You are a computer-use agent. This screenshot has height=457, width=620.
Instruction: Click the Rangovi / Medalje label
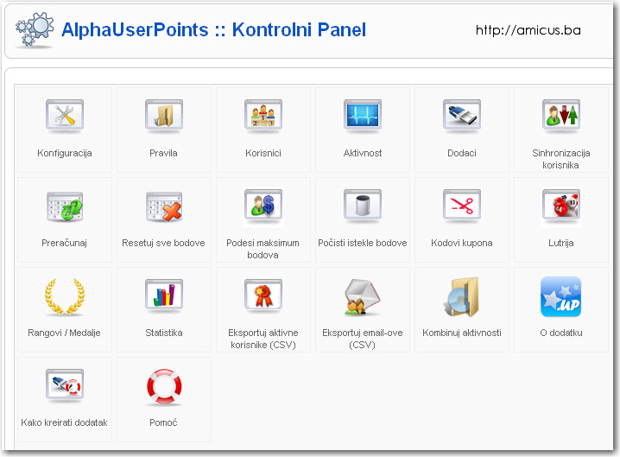click(64, 333)
